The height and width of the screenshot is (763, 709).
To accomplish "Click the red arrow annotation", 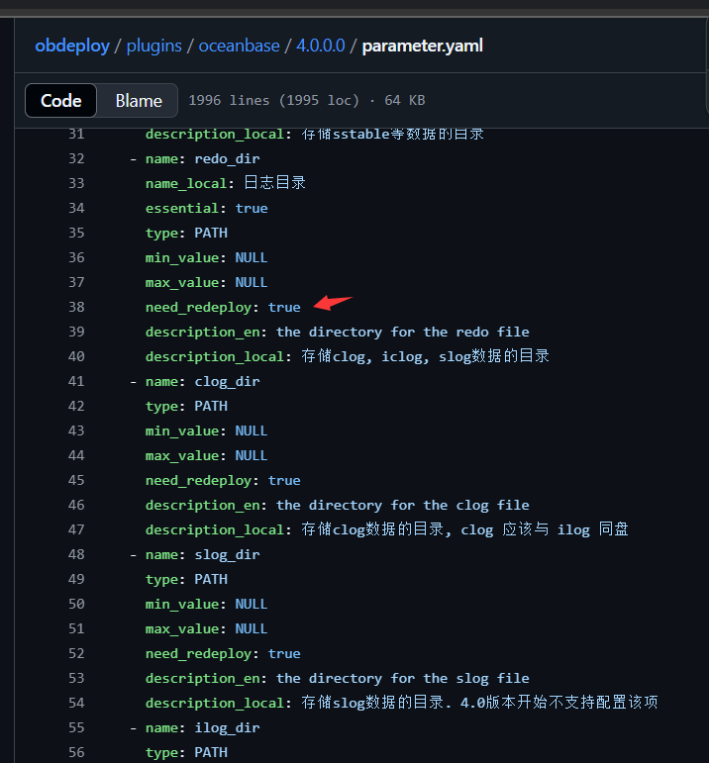I will pos(333,302).
